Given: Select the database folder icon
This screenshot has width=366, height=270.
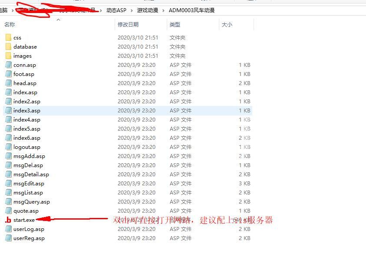Looking at the screenshot, I should (8, 47).
